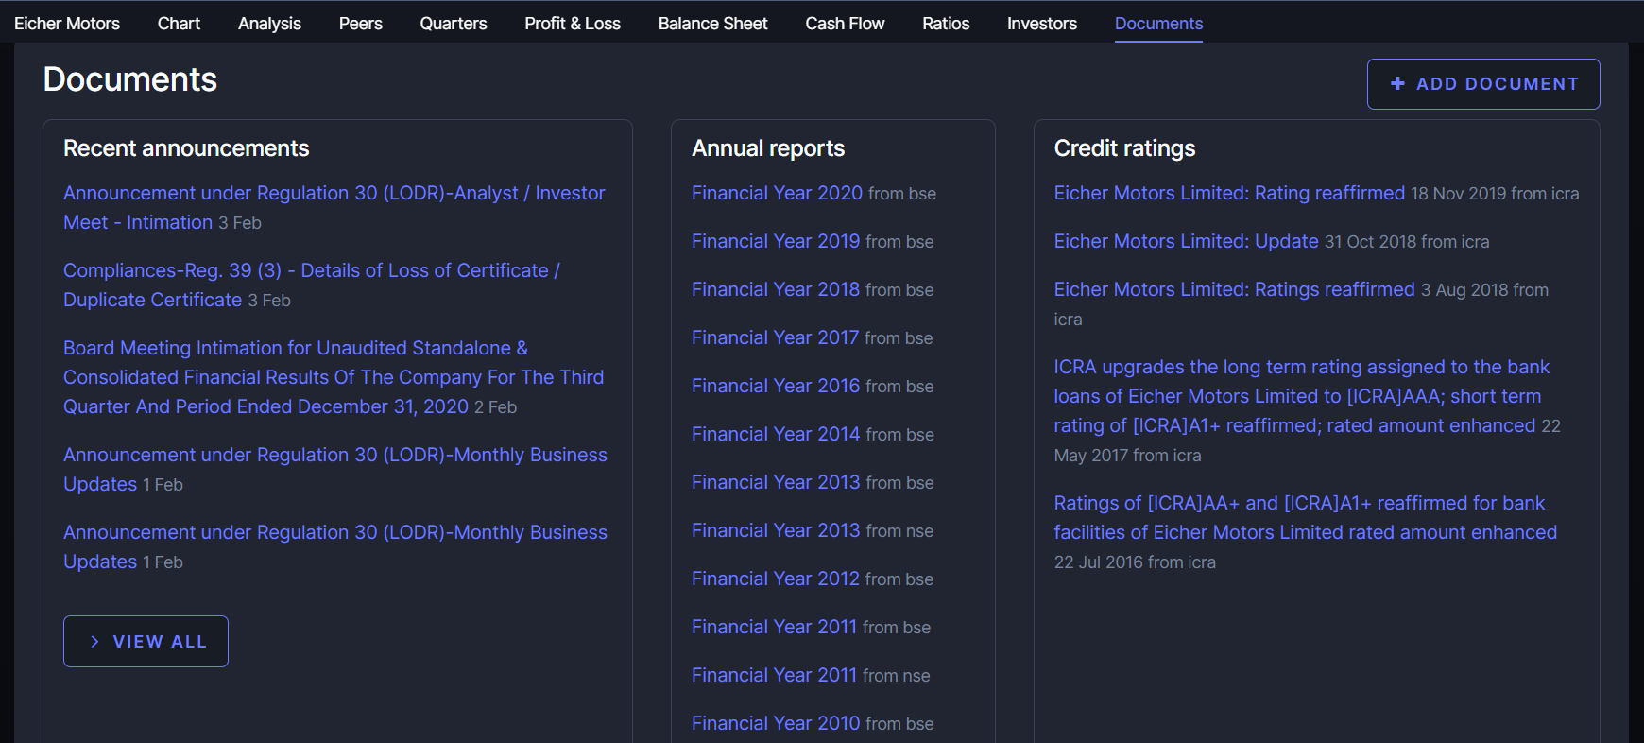Click the Annual reports heading

click(768, 148)
